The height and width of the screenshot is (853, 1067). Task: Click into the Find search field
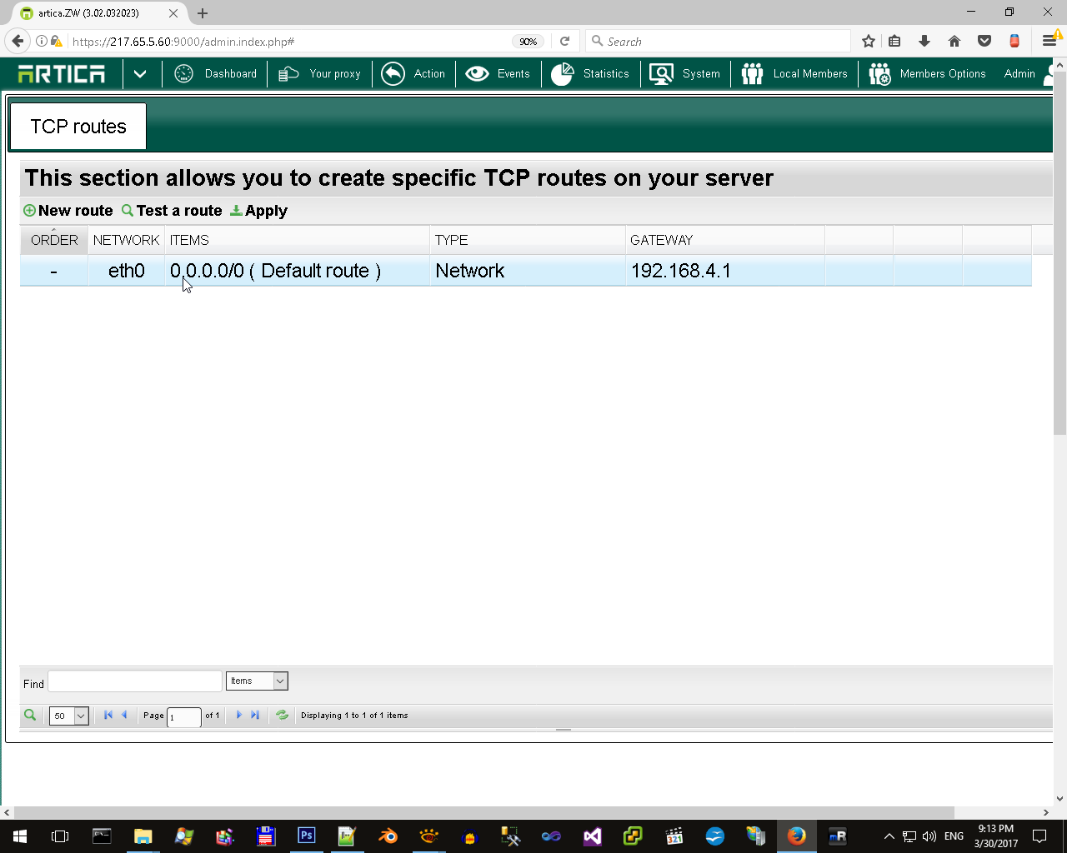pyautogui.click(x=135, y=681)
